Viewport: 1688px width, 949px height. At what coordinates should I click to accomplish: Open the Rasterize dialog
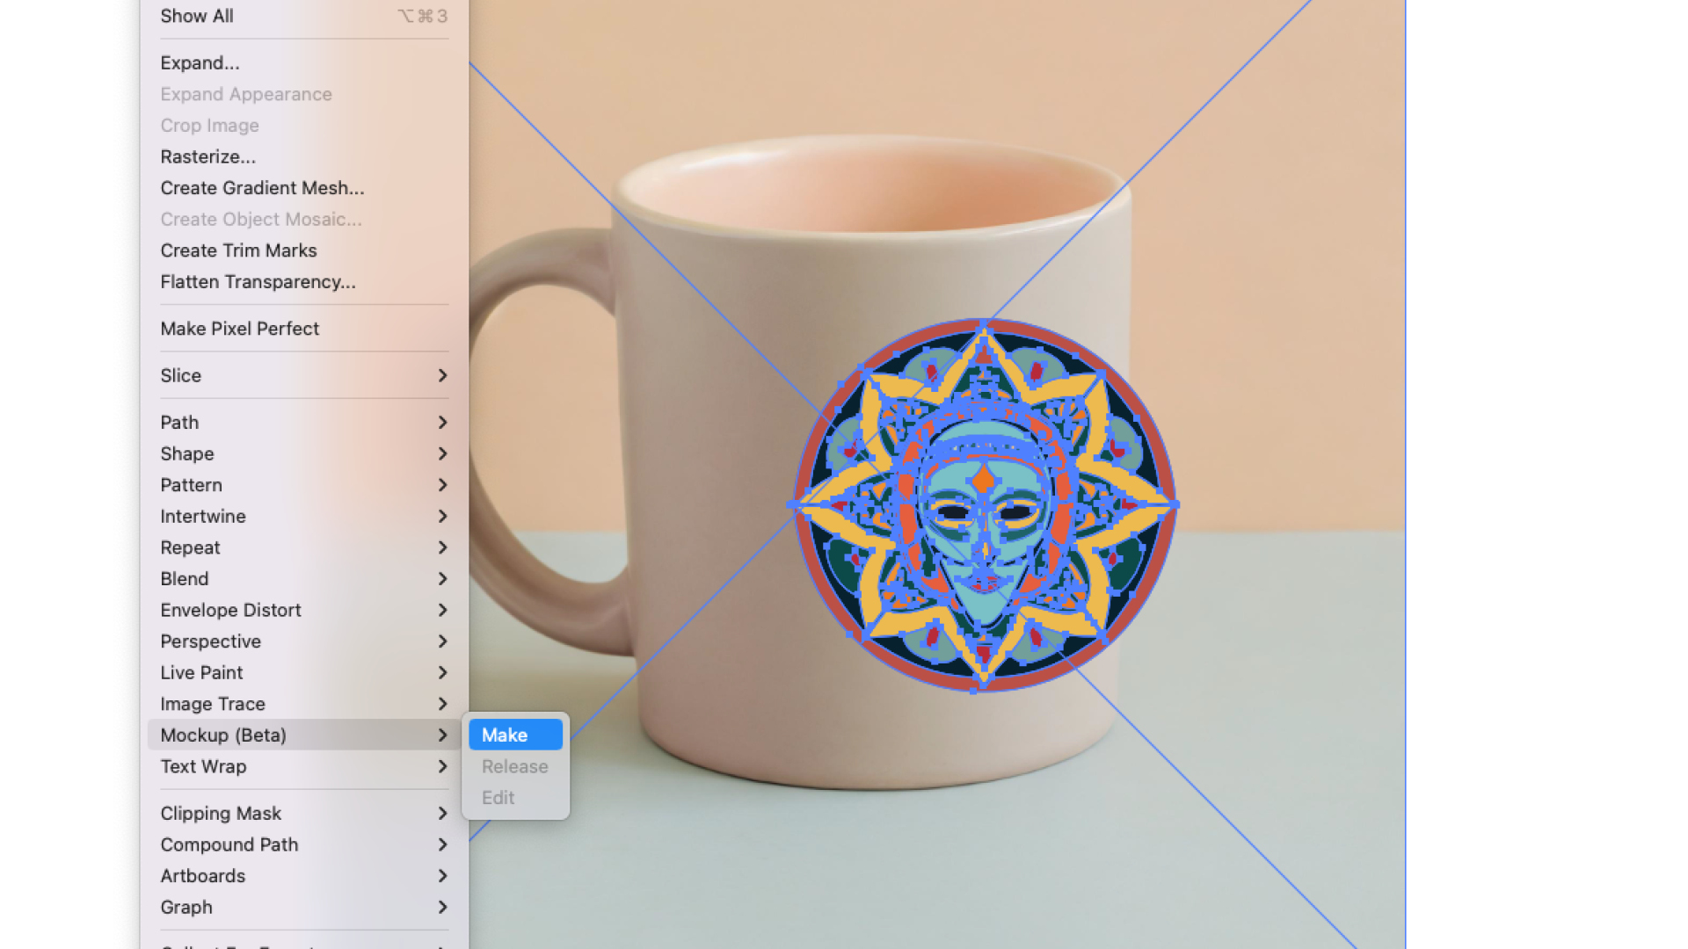pos(207,156)
